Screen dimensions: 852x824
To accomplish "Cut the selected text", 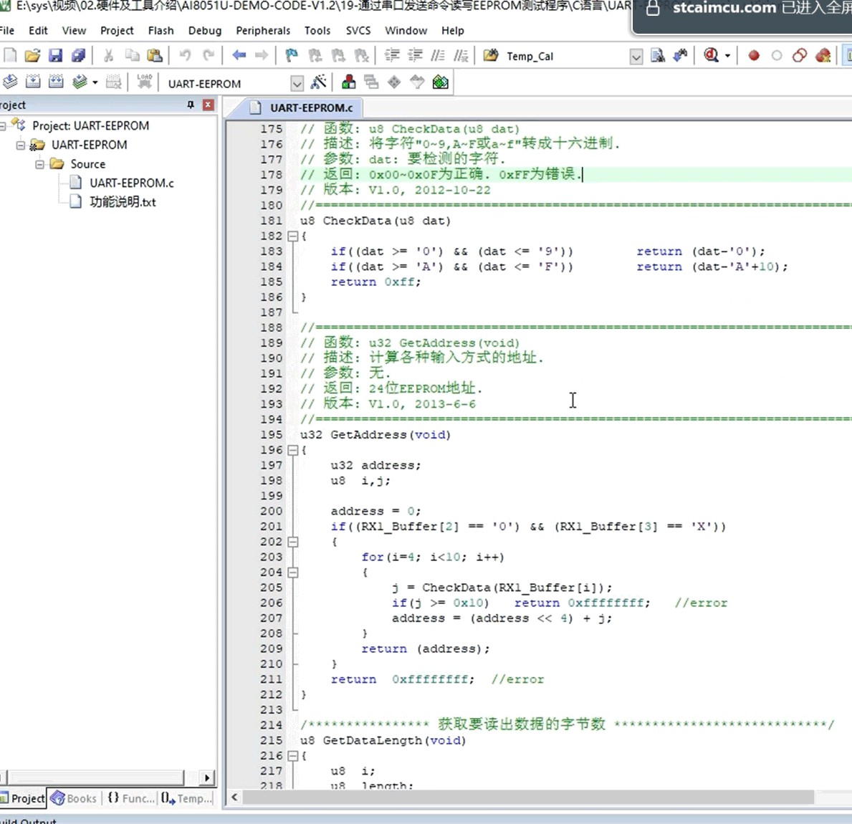I will (108, 55).
